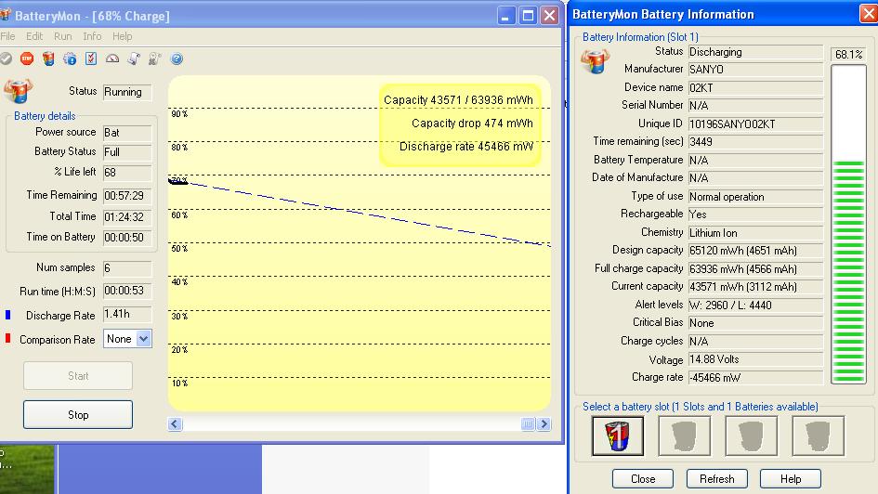Open the File menu

pyautogui.click(x=7, y=36)
